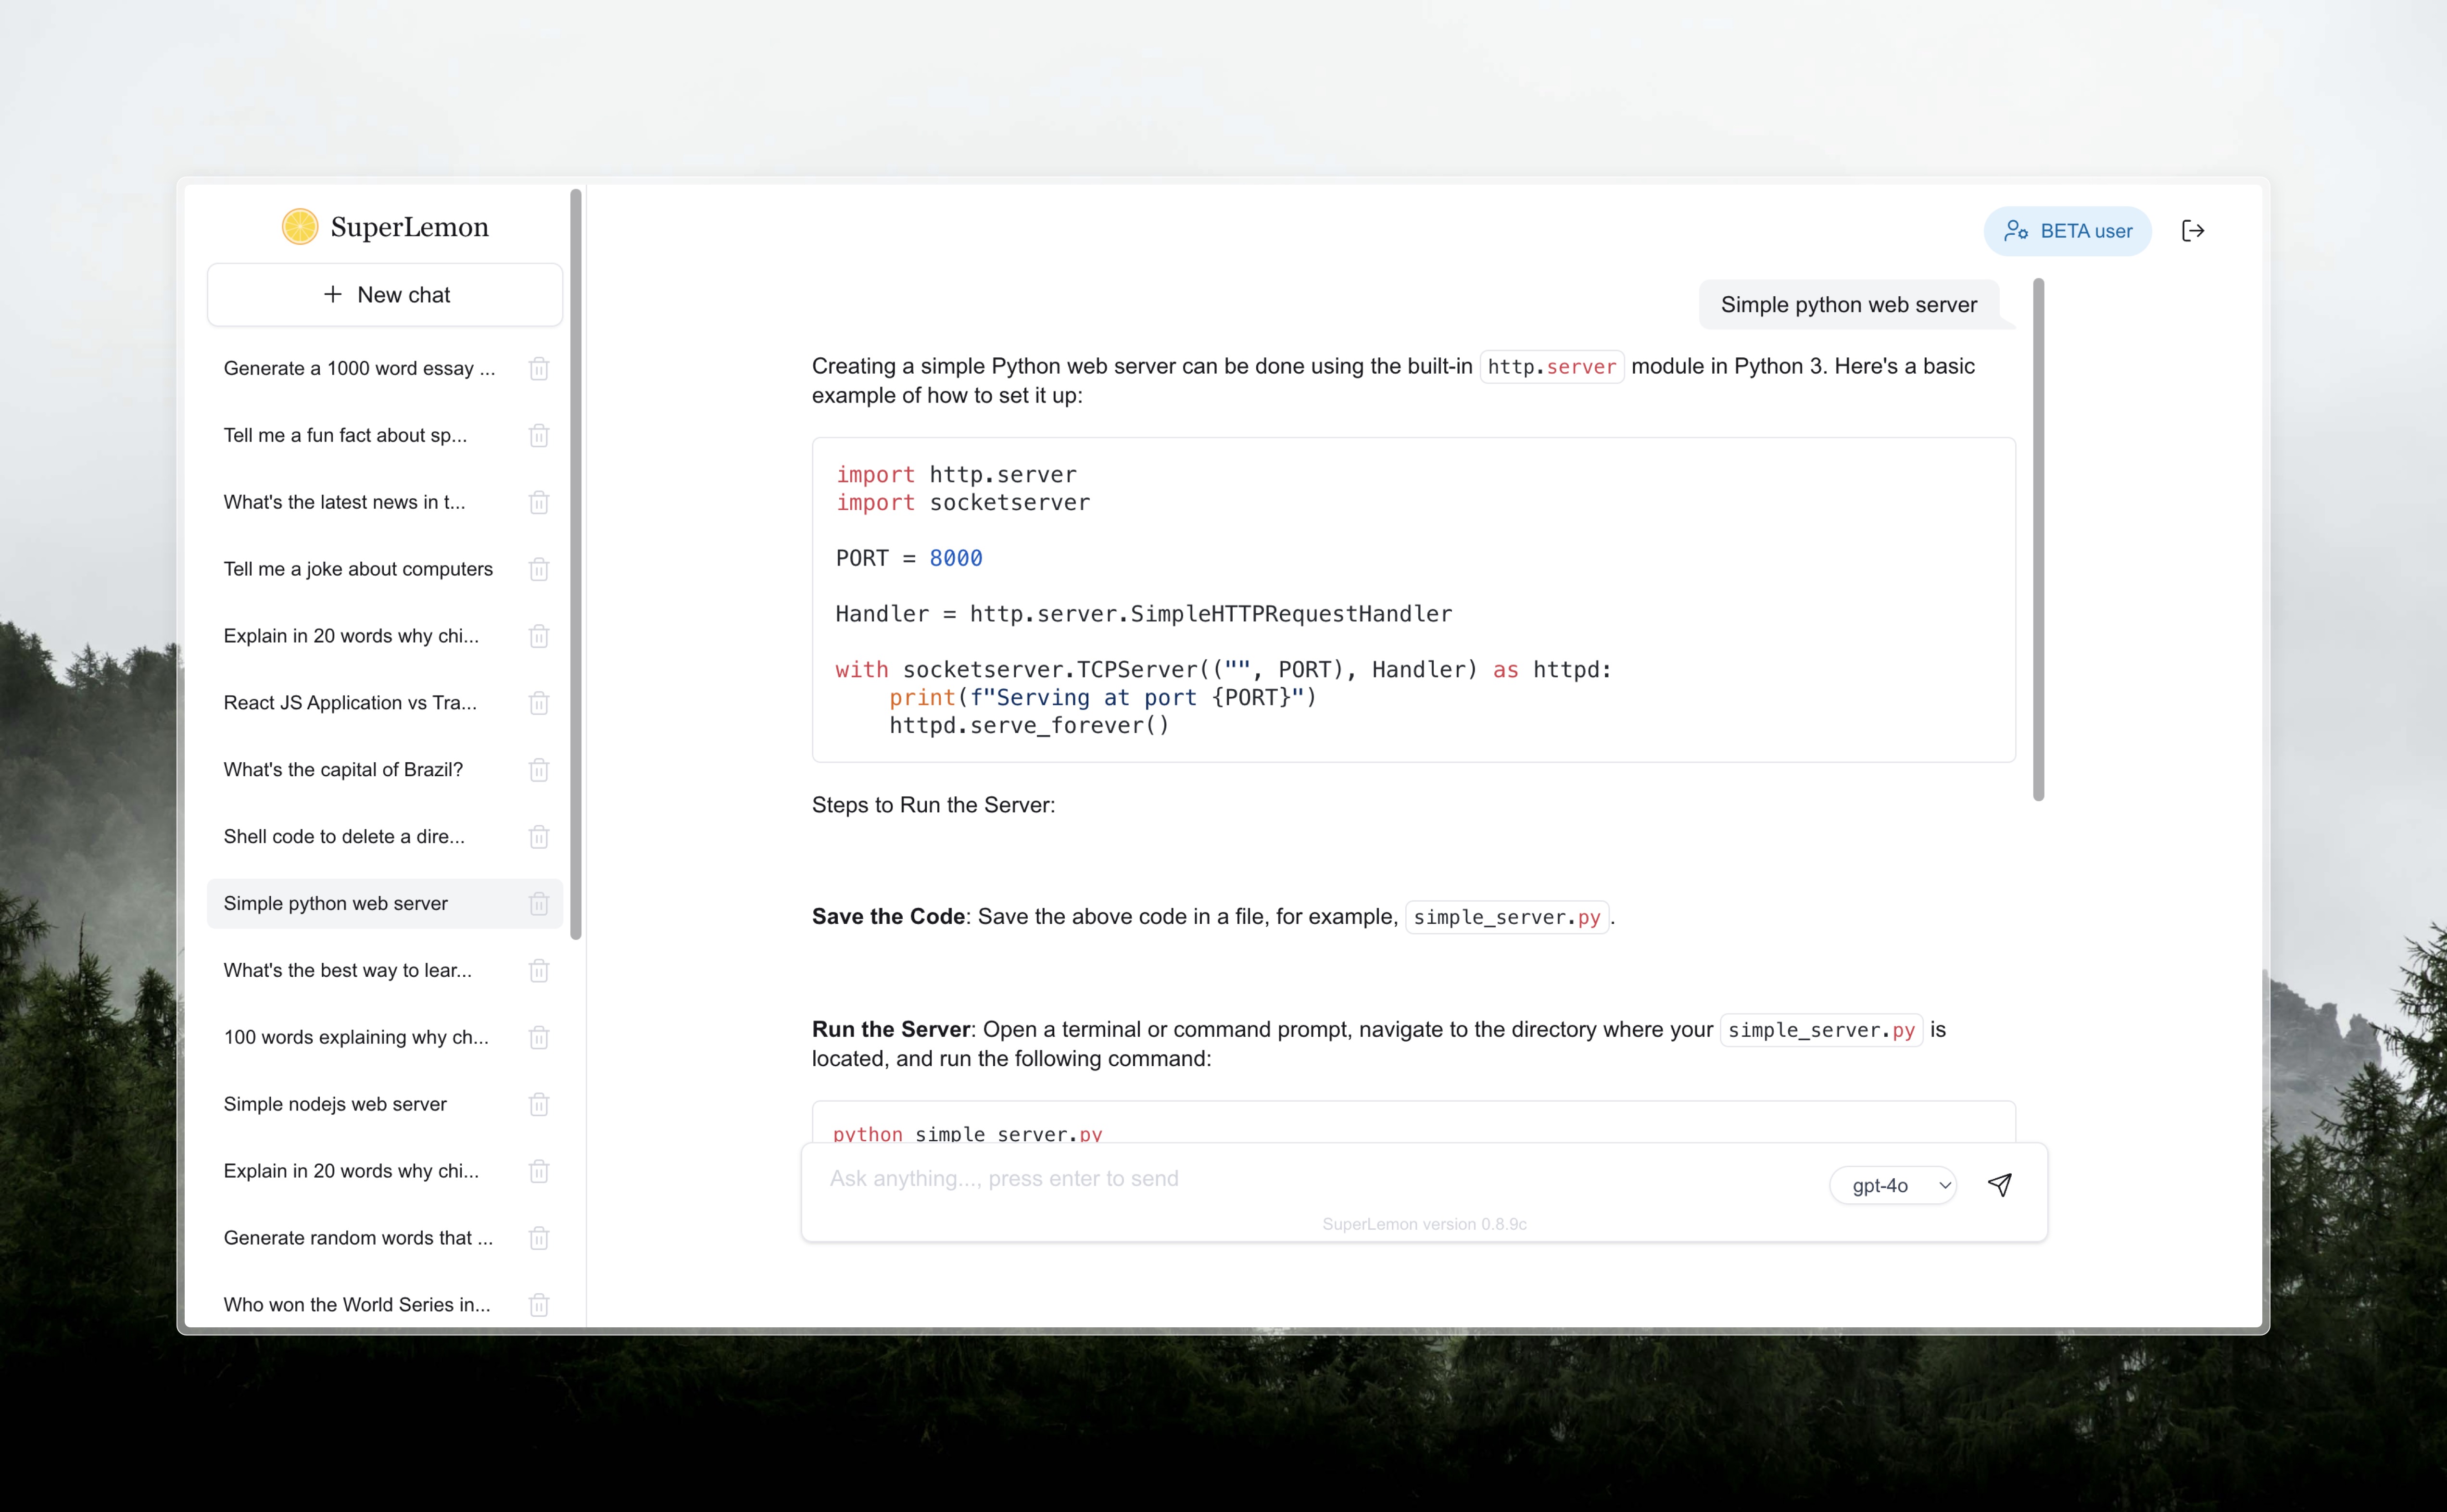Click the BETA user badge
Image resolution: width=2447 pixels, height=1512 pixels.
click(2068, 230)
